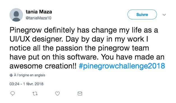Retweet tania Maza's tweet

35,93
